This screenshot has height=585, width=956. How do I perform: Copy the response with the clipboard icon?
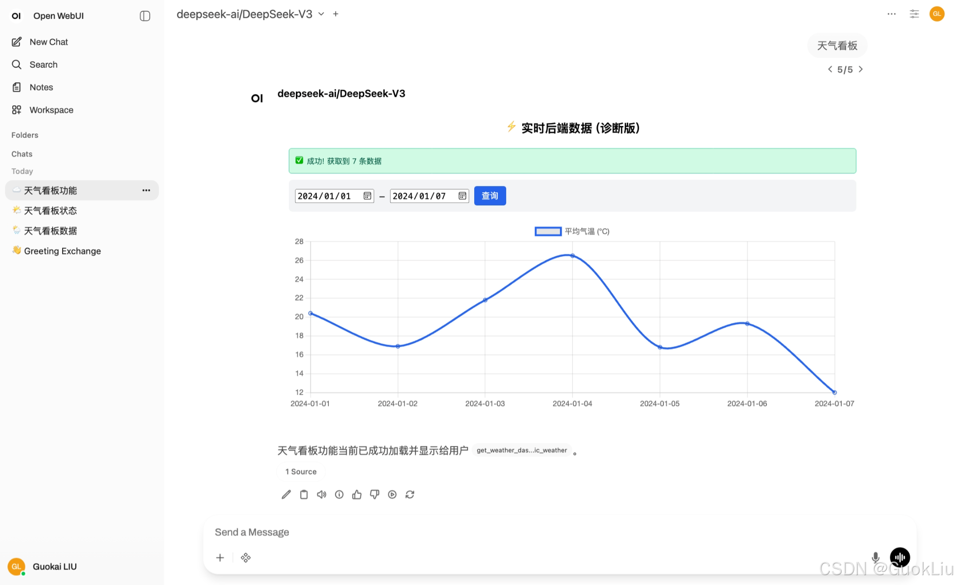[x=304, y=494]
